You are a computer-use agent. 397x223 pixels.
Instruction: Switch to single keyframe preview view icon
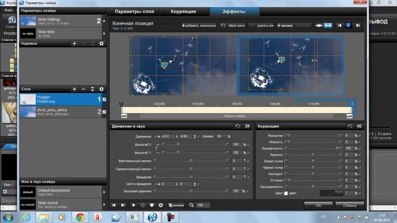[319, 25]
